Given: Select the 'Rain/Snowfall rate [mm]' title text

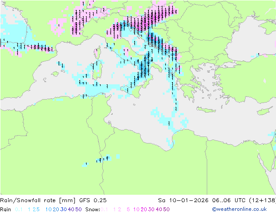Looking at the screenshot, I should (x=38, y=200).
